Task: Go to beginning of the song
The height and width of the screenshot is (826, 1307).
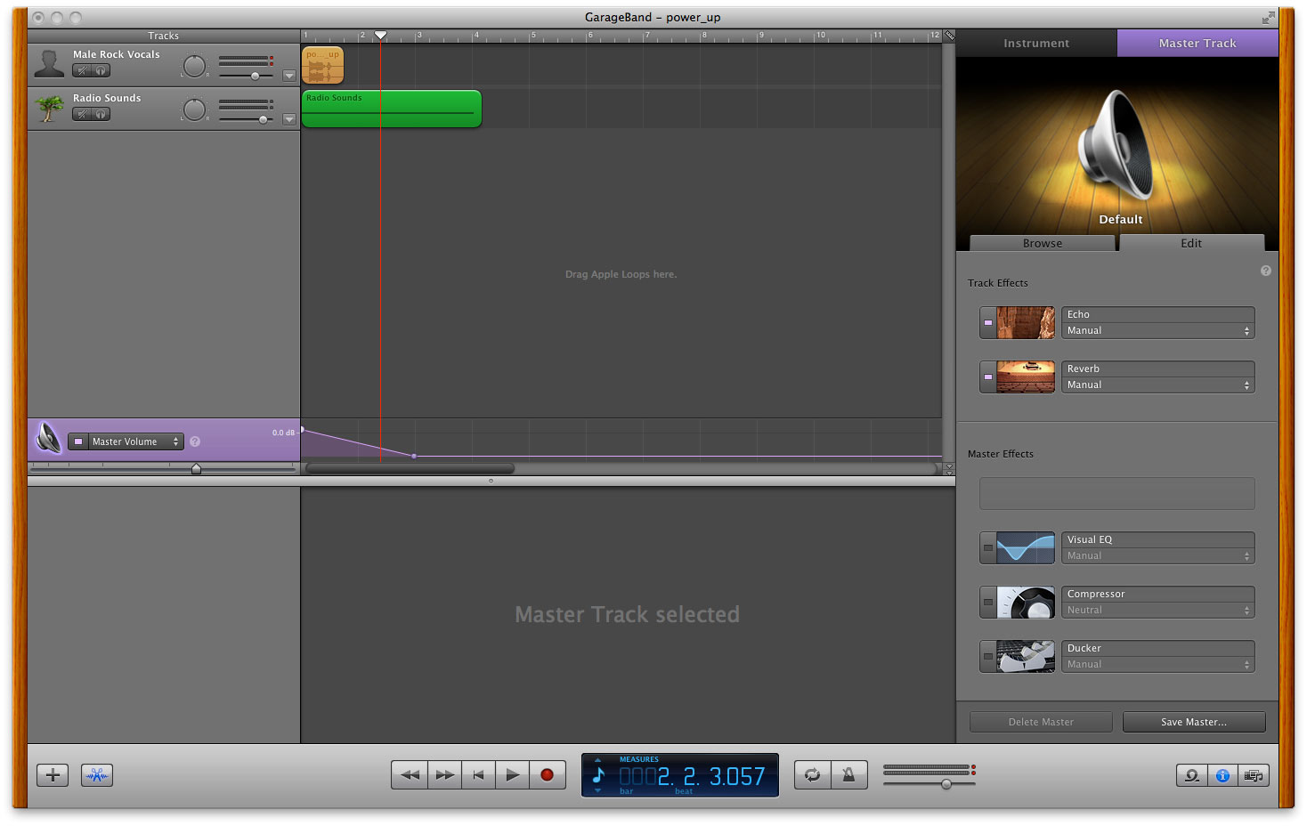Action: (478, 775)
